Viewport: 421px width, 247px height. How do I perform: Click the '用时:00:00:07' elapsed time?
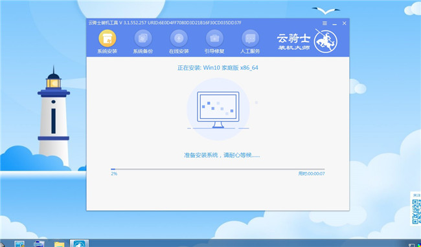tap(312, 173)
